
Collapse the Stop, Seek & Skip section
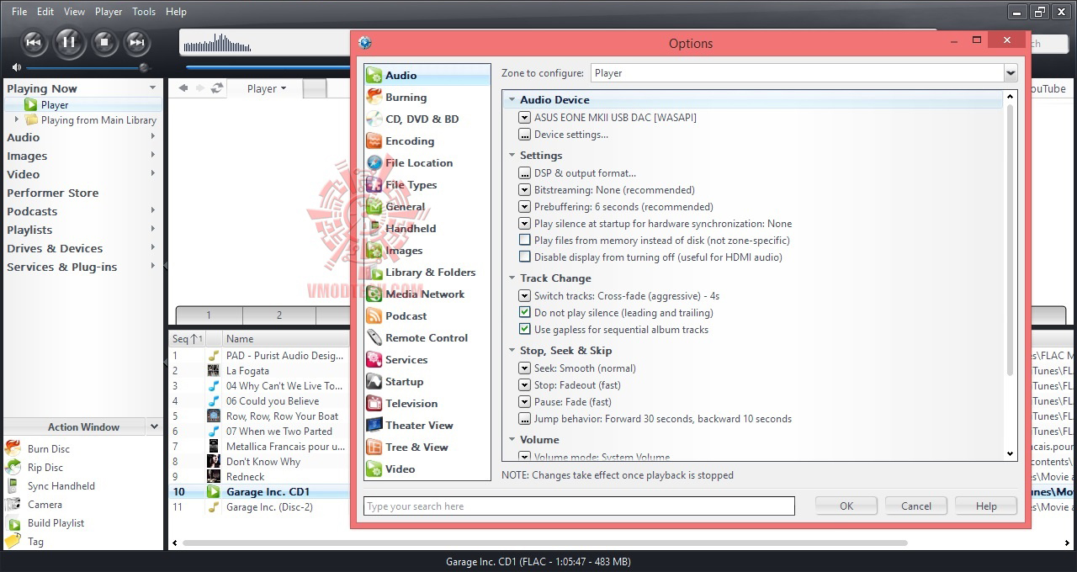[512, 350]
